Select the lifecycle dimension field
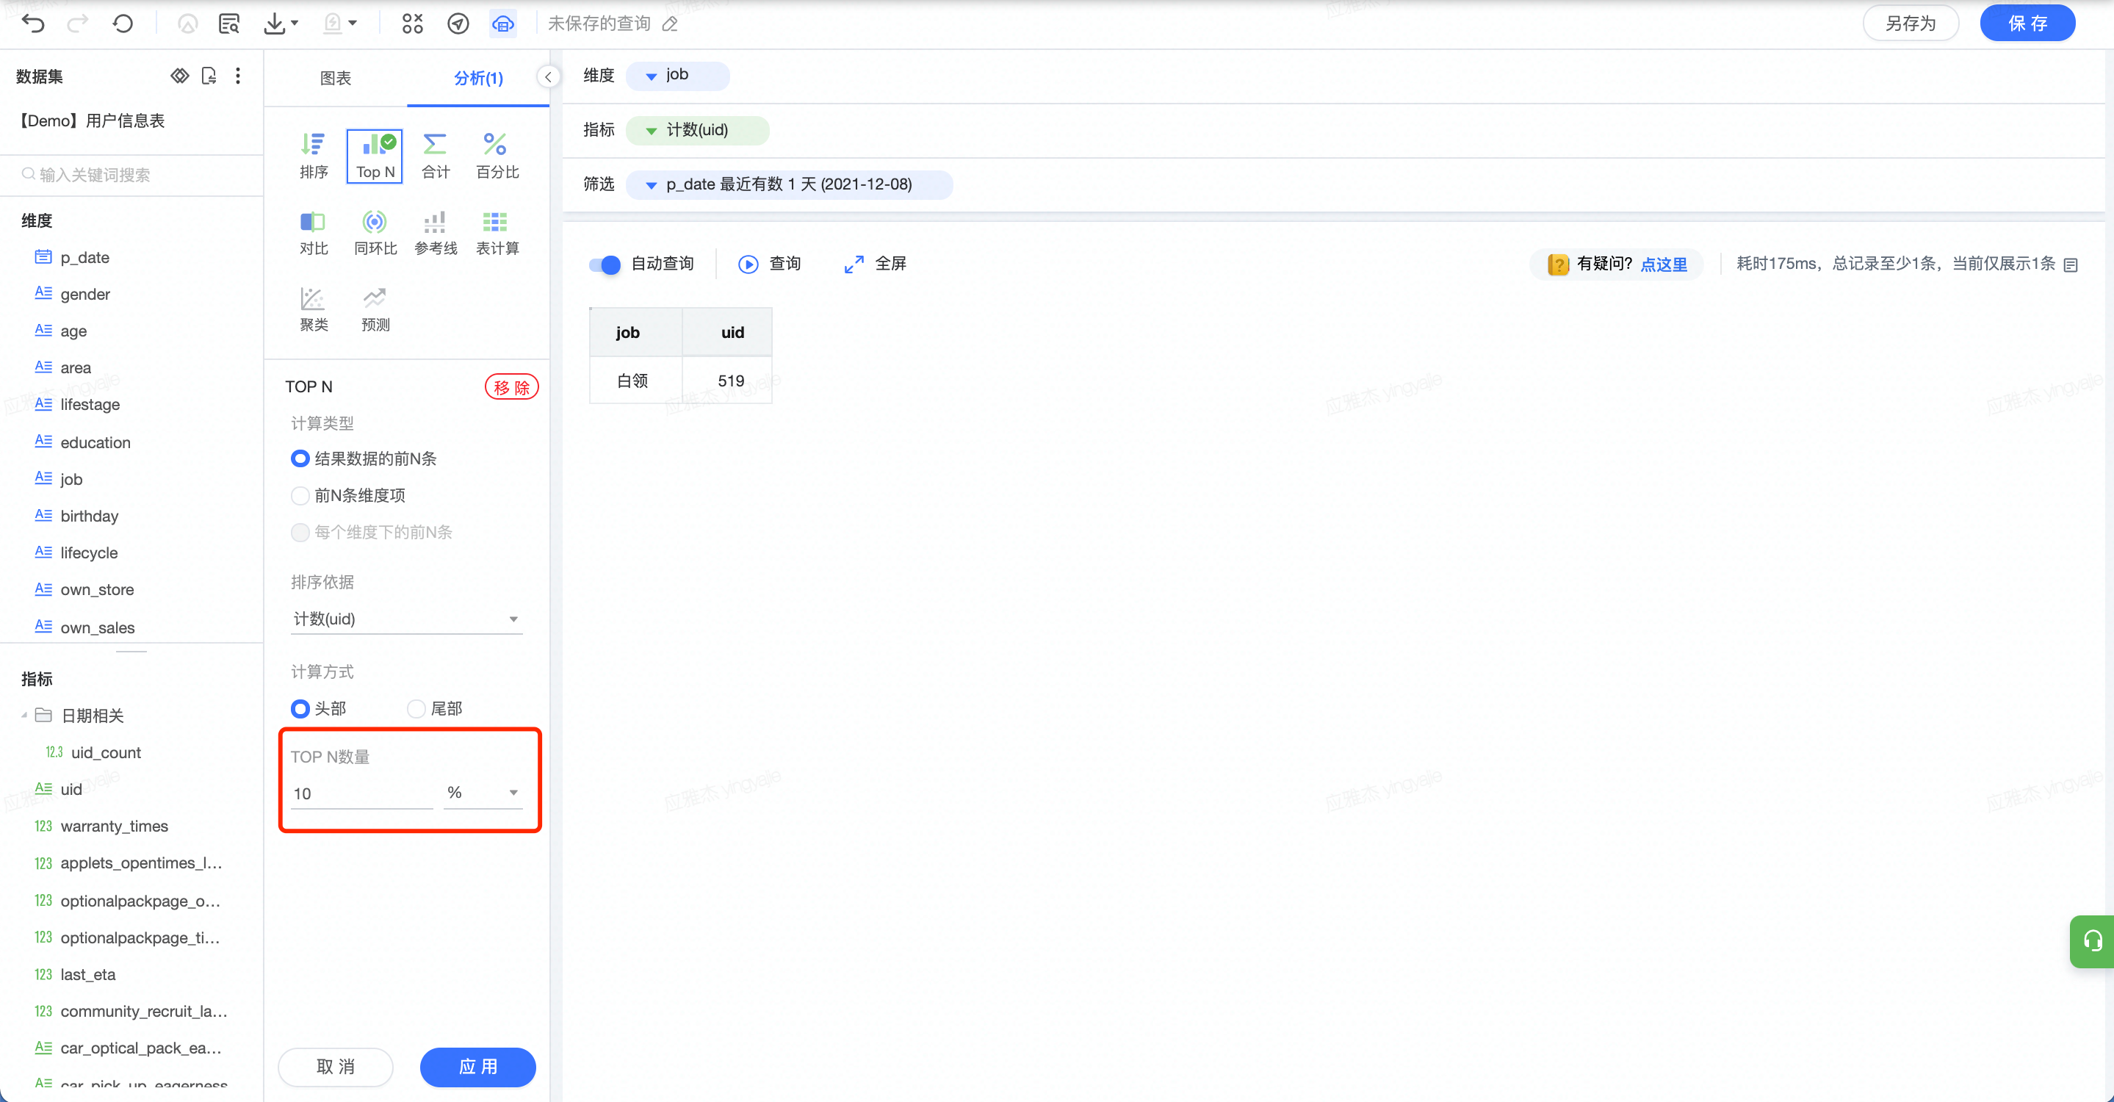 [x=89, y=552]
